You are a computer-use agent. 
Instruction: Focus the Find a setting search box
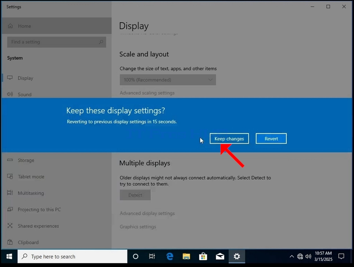tap(57, 42)
